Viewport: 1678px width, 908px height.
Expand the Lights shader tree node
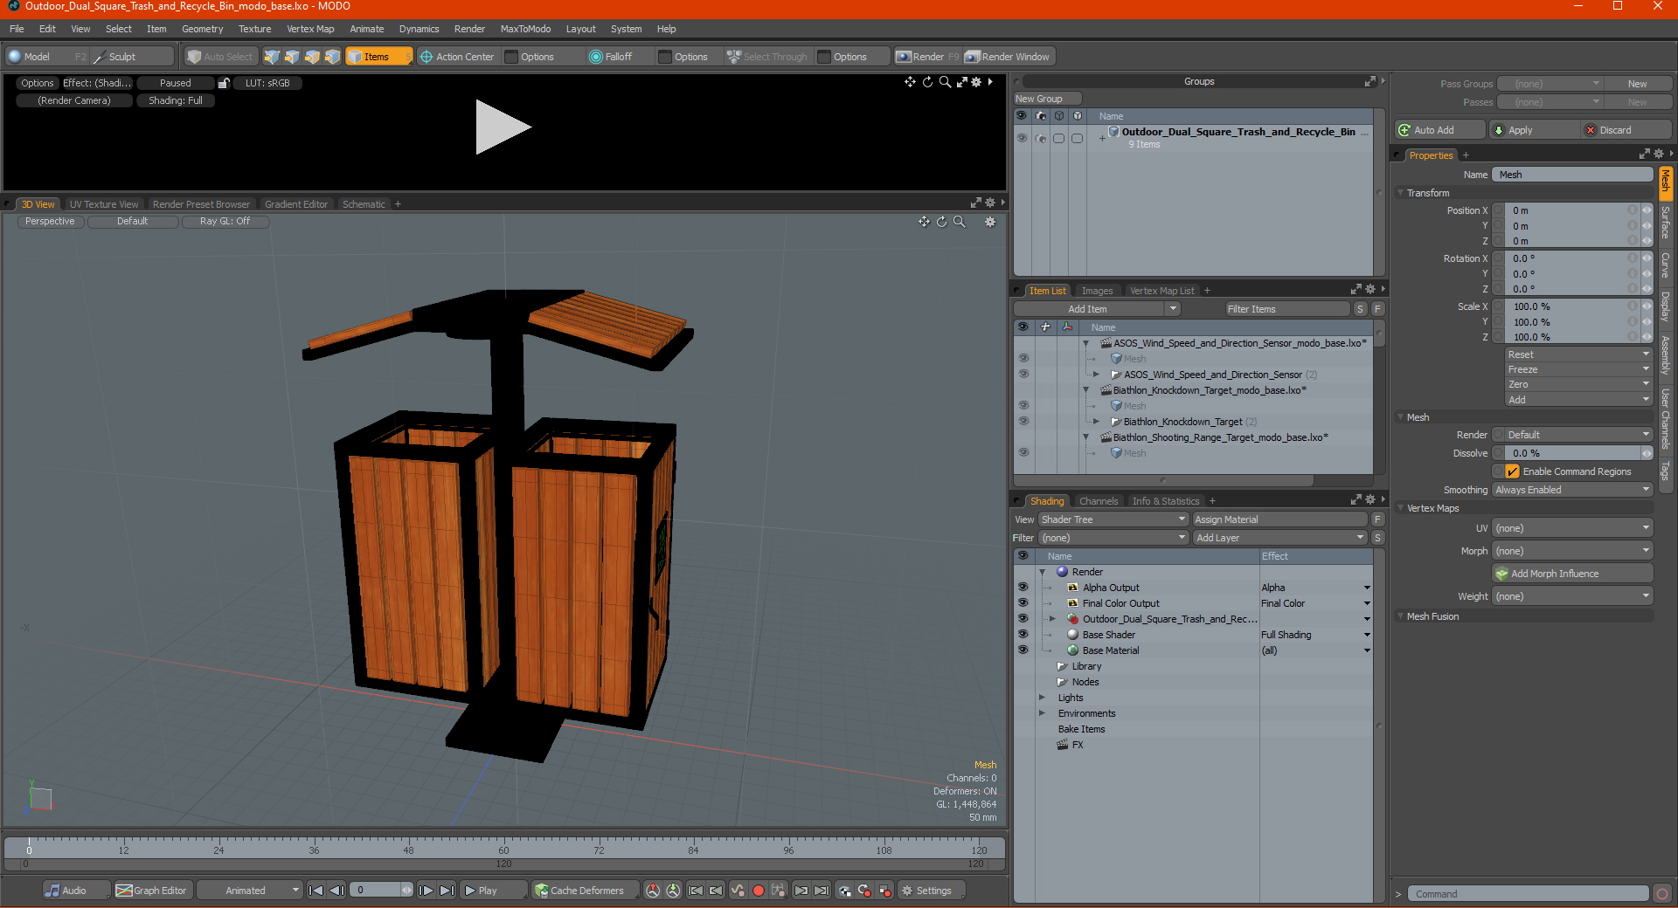[x=1042, y=698]
